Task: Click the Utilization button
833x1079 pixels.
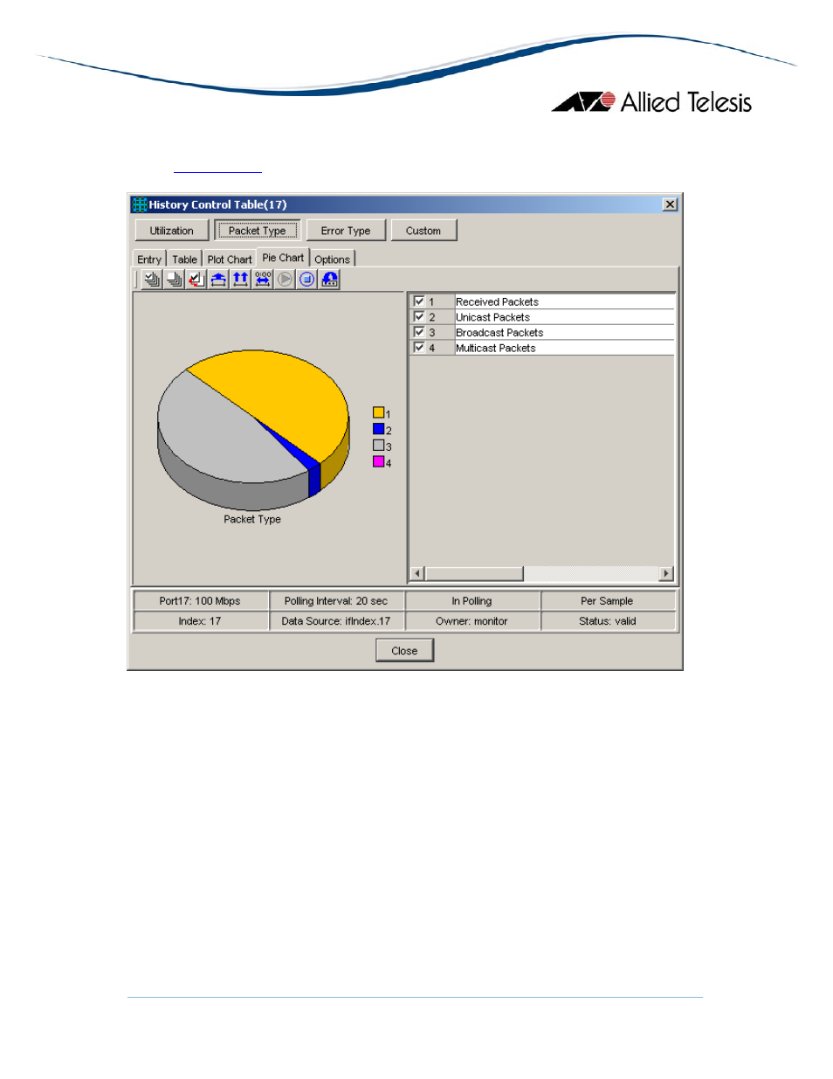Action: (x=172, y=231)
